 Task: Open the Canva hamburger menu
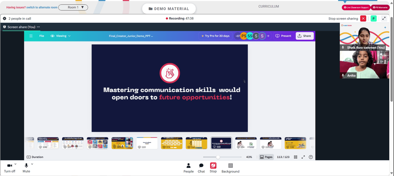pos(31,36)
